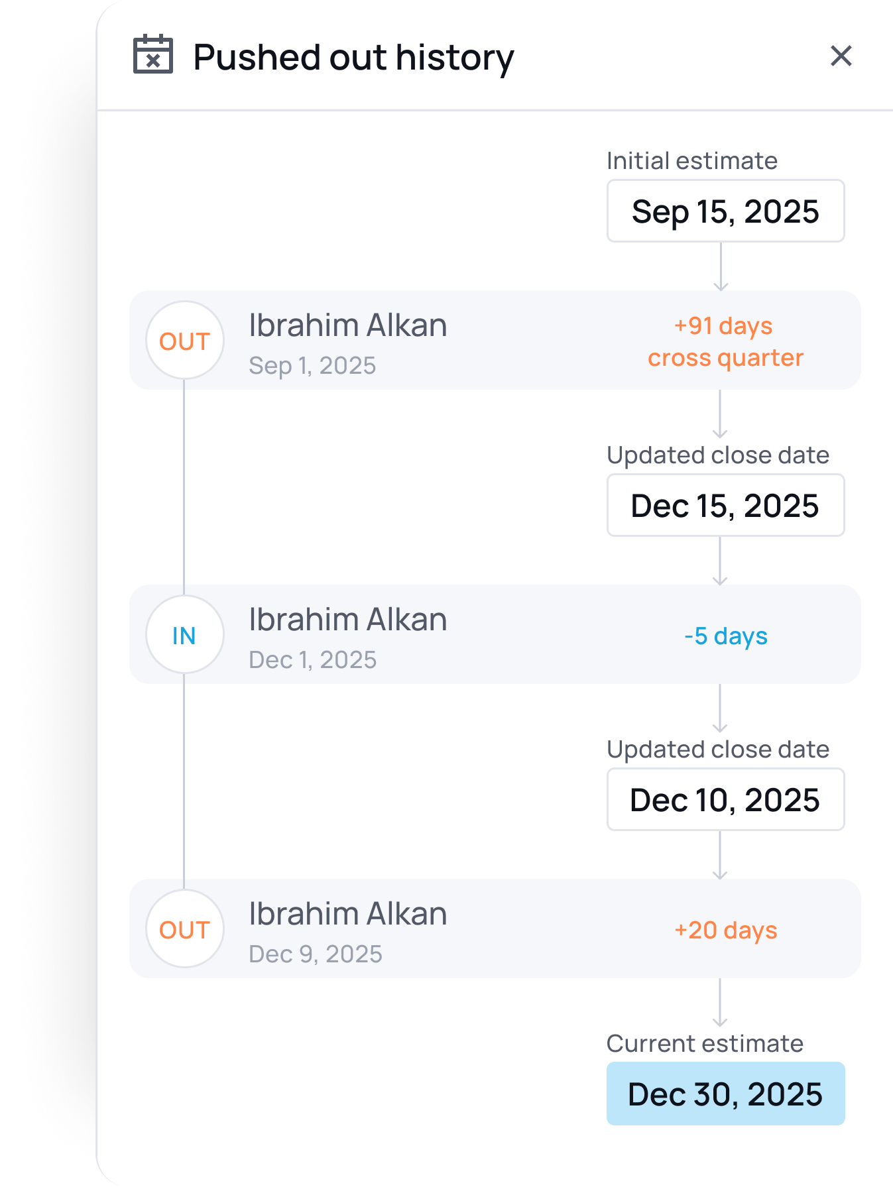The height and width of the screenshot is (1187, 893).
Task: Click the highlighted Dec 30, 2025 current estimate
Action: [x=725, y=1094]
